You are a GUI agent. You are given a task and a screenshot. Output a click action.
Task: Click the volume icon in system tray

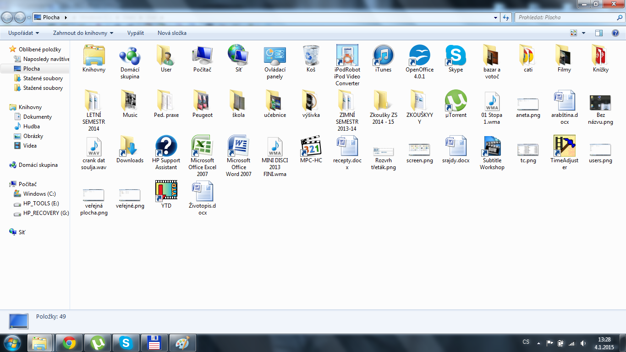pos(582,343)
